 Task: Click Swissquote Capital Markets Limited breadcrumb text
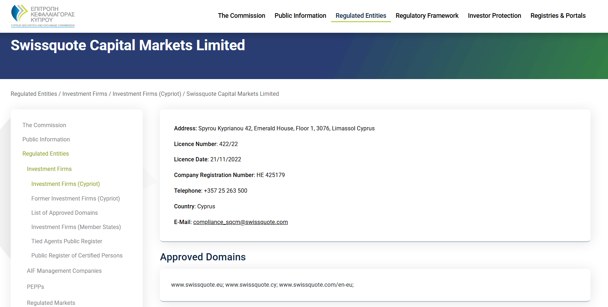click(x=233, y=94)
